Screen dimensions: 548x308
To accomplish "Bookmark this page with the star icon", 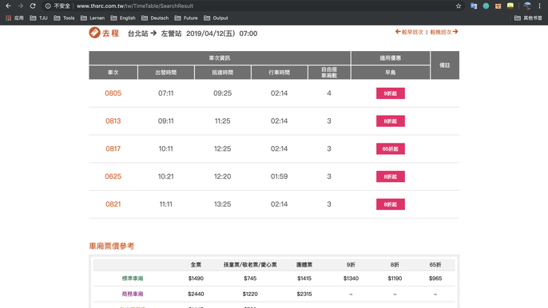I will [459, 6].
